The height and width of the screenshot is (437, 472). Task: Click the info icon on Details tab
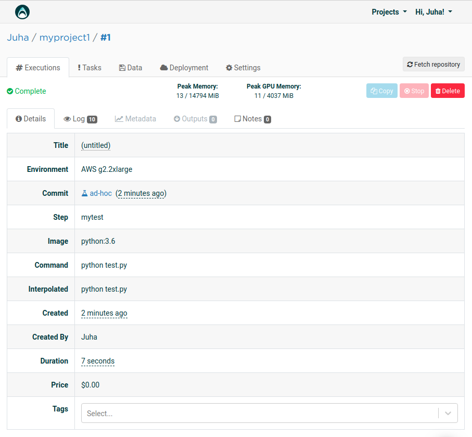(19, 119)
